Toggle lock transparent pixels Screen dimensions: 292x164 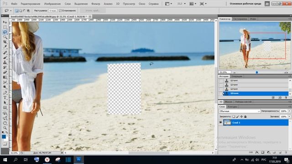tap(234, 117)
